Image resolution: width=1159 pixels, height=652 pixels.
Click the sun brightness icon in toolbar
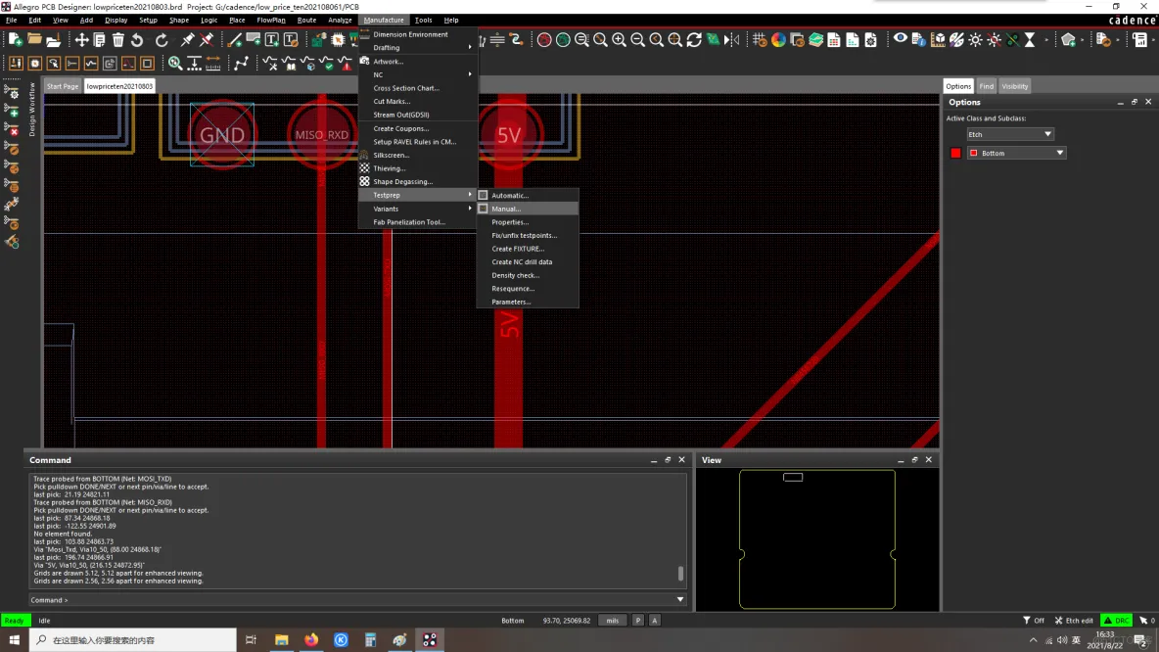[976, 40]
